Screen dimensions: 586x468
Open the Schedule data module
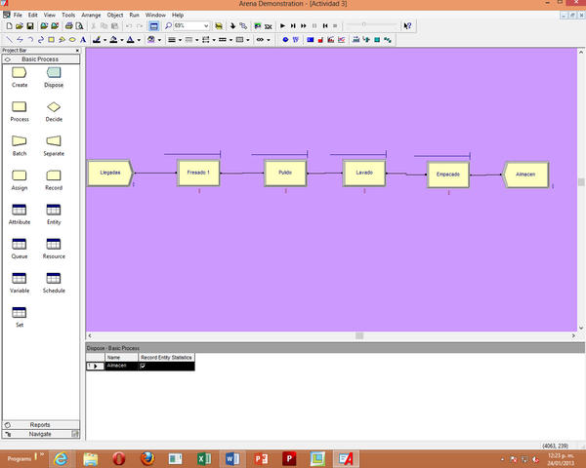click(x=54, y=283)
